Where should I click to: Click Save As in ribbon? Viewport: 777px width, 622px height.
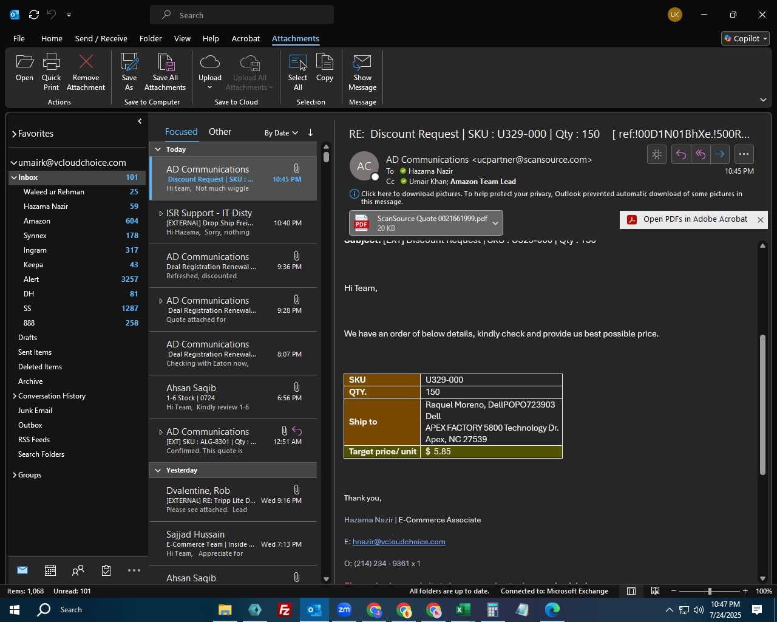[129, 72]
